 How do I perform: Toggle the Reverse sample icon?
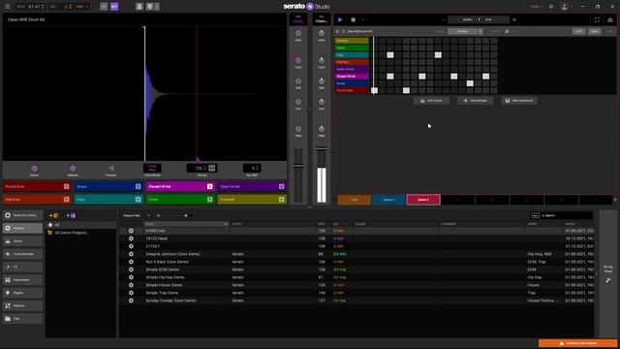pos(111,168)
